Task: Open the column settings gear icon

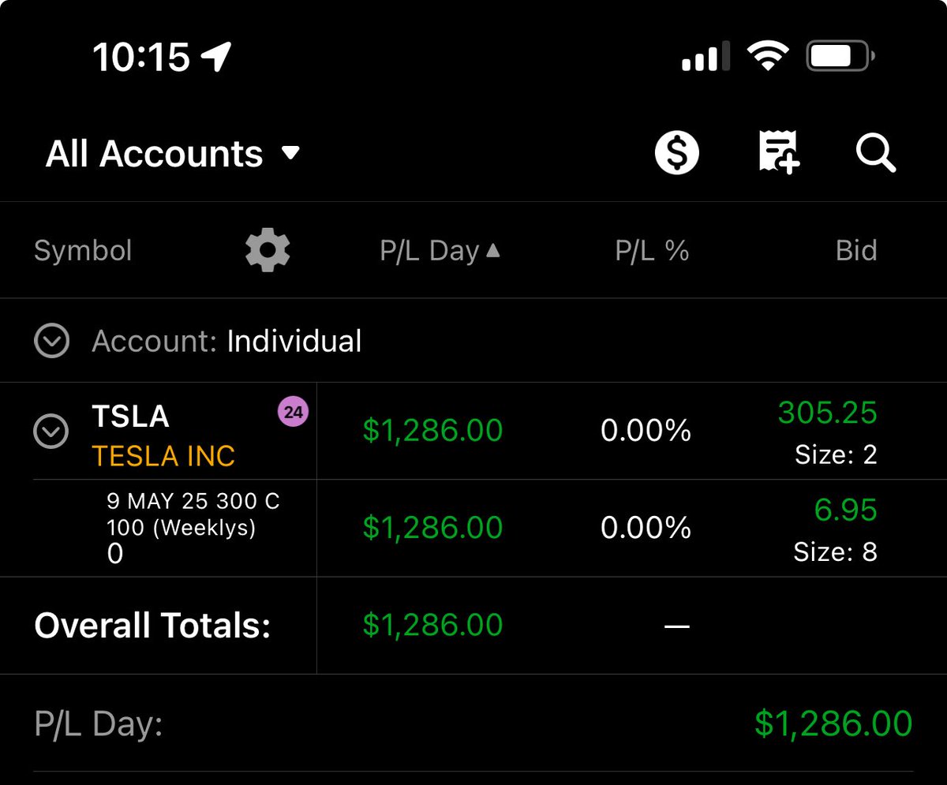Action: [x=268, y=251]
